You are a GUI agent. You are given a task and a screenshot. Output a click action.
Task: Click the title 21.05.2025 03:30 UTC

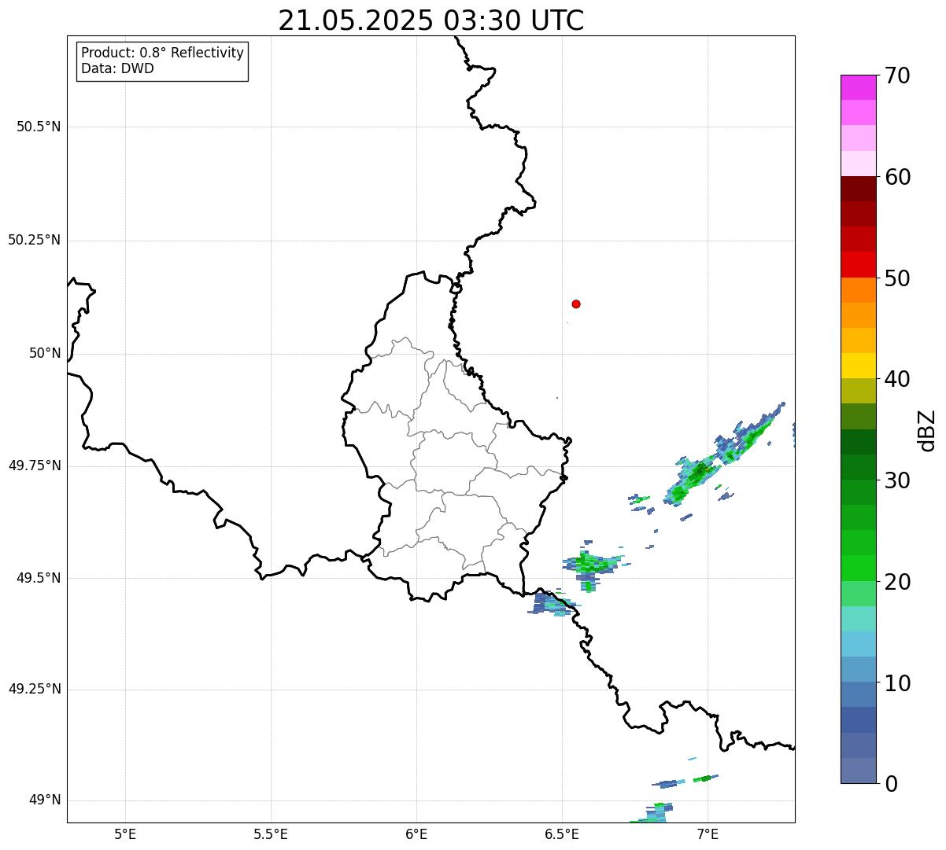pyautogui.click(x=431, y=20)
